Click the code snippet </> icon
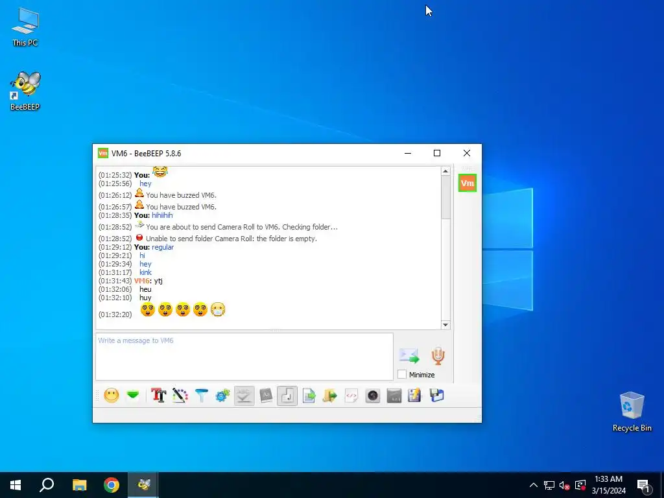The height and width of the screenshot is (498, 664). tap(351, 396)
